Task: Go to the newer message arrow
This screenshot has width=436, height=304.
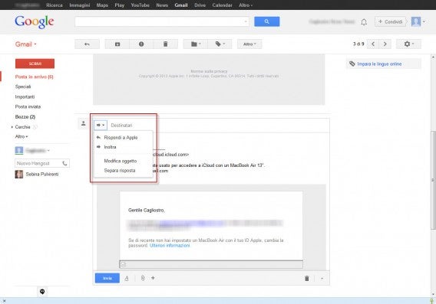Action: [x=373, y=44]
